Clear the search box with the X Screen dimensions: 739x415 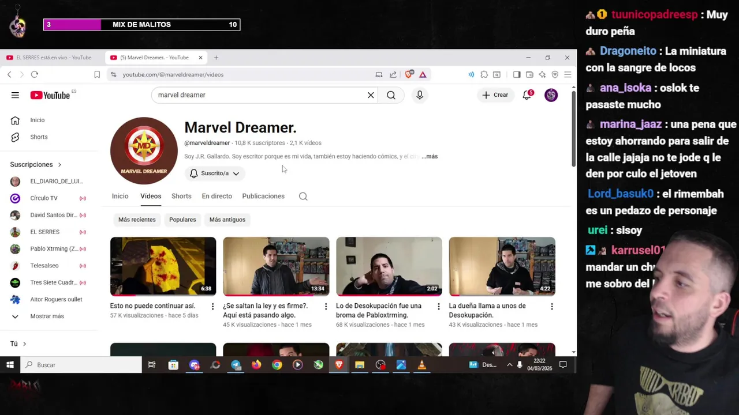[371, 95]
